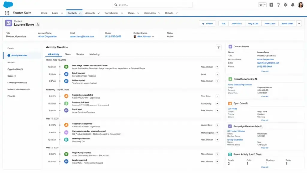
Task: Click the Meeting scheduled event icon
Action: pyautogui.click(x=66, y=140)
